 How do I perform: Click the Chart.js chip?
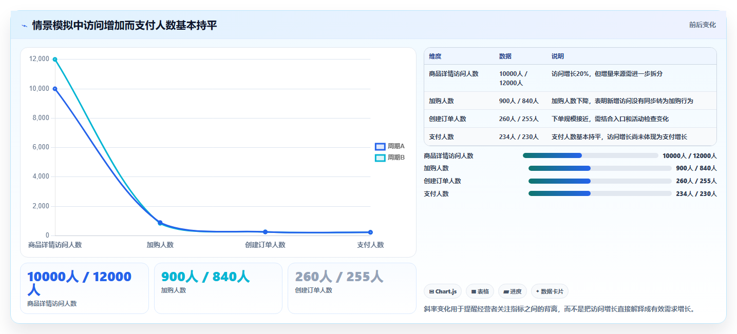pyautogui.click(x=443, y=291)
